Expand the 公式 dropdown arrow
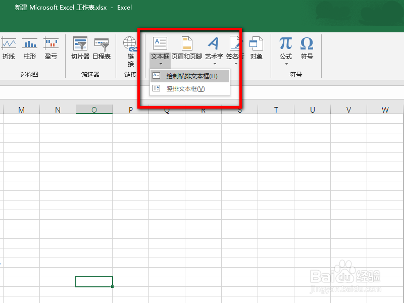Viewport: 404px width, 303px height. tap(286, 64)
